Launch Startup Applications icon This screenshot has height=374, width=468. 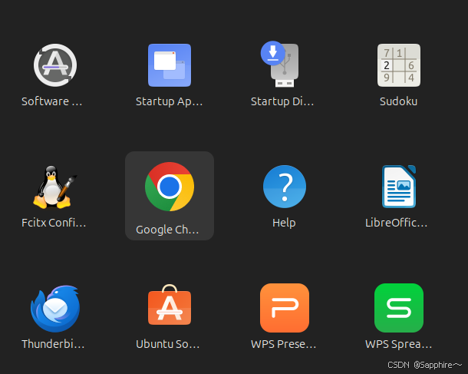point(170,65)
